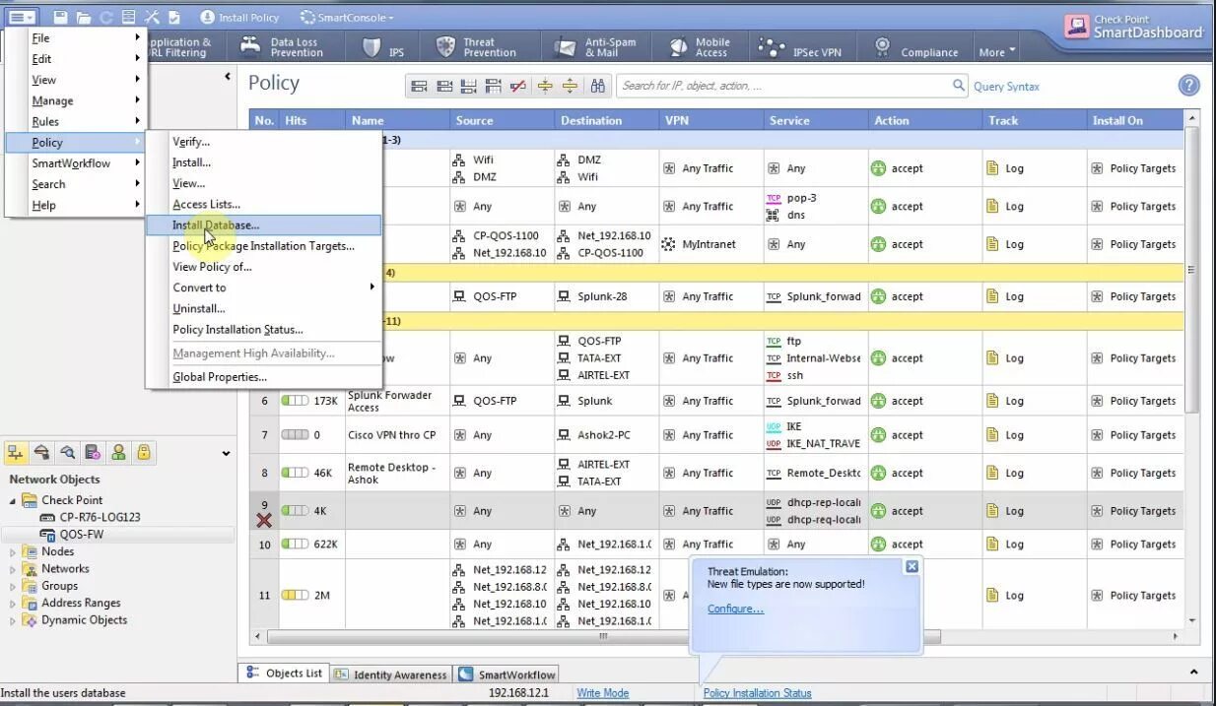Open the IPSec VPN tab
This screenshot has width=1216, height=706.
coord(800,47)
